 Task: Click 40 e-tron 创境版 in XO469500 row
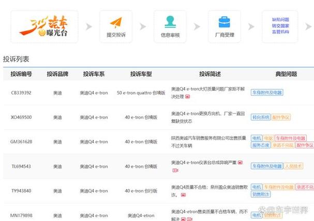tap(141, 117)
